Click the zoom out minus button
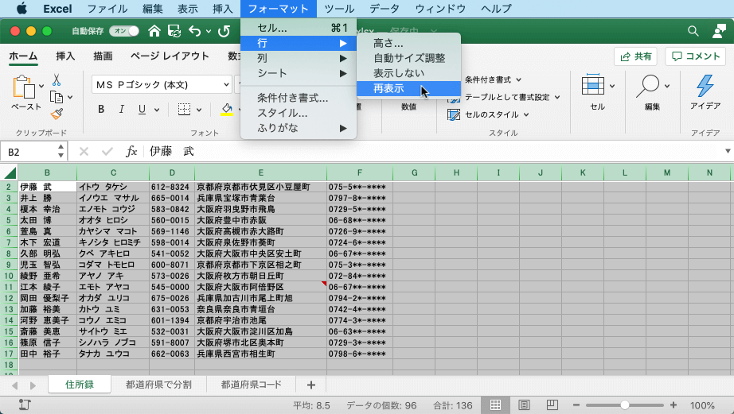The image size is (734, 414). [576, 405]
